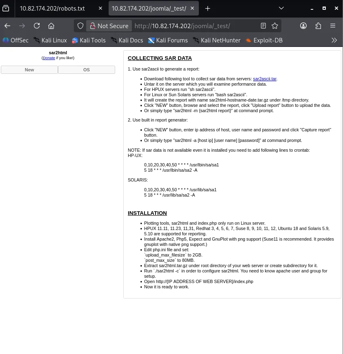Go to the Home page icon
This screenshot has width=343, height=354.
point(51,26)
